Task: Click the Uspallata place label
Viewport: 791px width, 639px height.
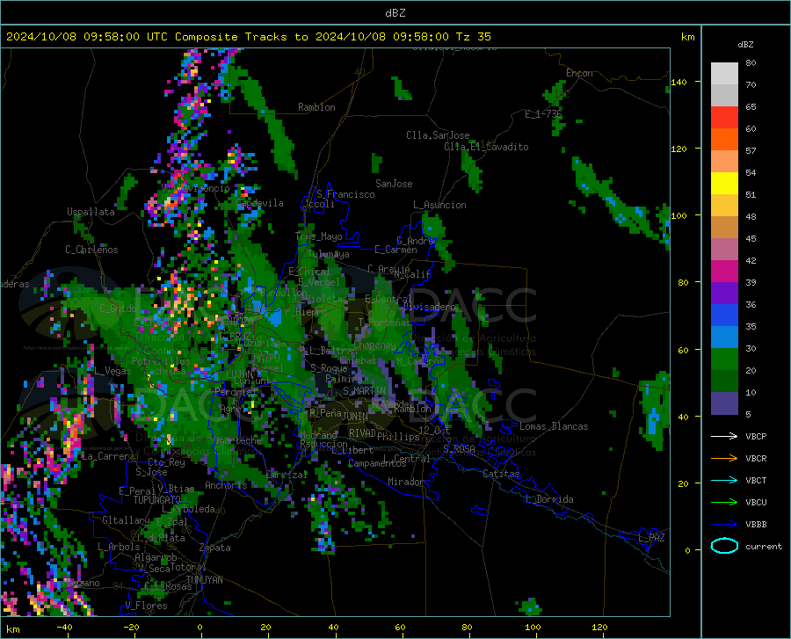Action: tap(91, 212)
